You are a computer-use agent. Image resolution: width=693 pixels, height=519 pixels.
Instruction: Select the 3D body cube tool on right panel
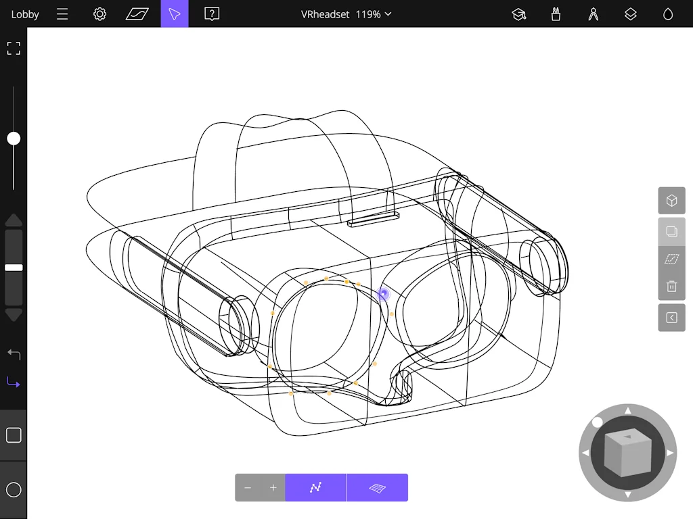pos(671,200)
